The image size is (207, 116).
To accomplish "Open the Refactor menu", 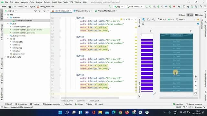I will [47, 2].
